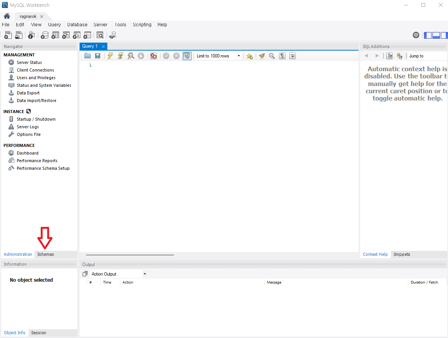
Task: Toggle left sidebar panel visibility
Action: [428, 35]
